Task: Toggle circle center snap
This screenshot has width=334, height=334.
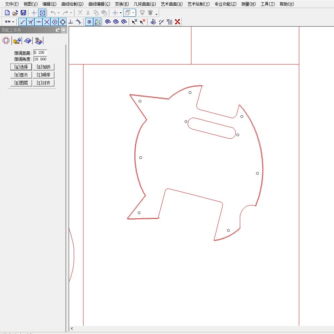Action: 55,22
